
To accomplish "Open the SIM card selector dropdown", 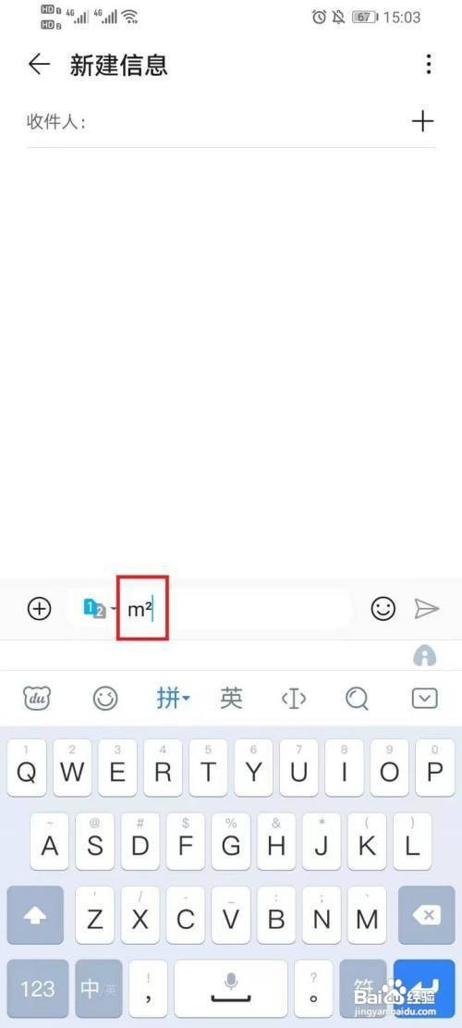I will [x=101, y=609].
